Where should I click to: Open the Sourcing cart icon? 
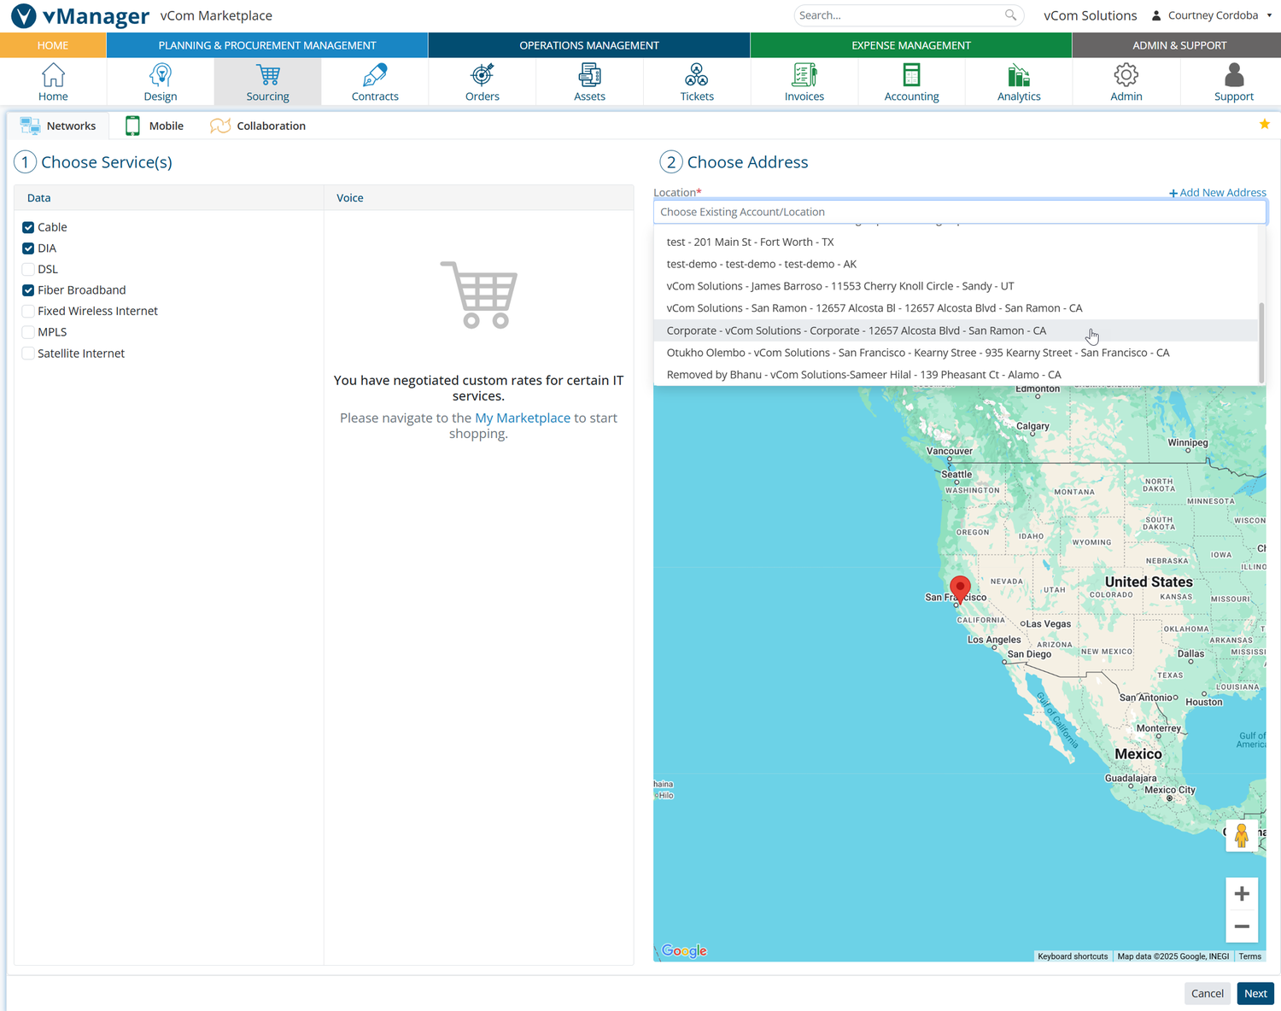268,75
